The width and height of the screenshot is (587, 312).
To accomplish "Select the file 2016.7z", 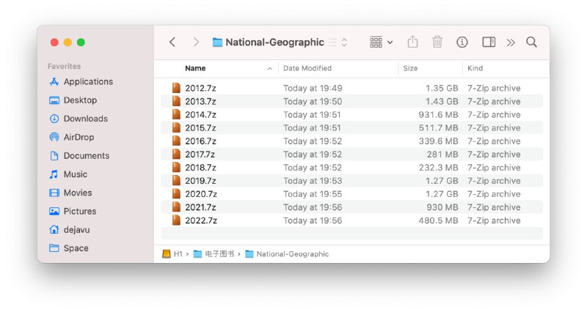I will (x=352, y=141).
